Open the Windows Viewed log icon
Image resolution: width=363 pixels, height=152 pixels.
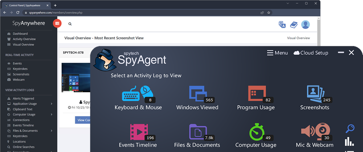click(x=198, y=94)
